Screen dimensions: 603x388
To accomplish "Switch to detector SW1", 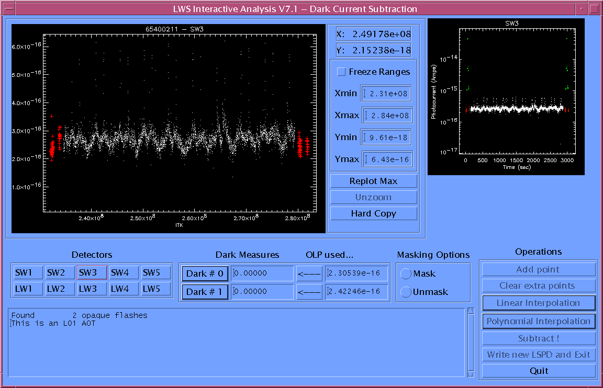I will [x=28, y=272].
